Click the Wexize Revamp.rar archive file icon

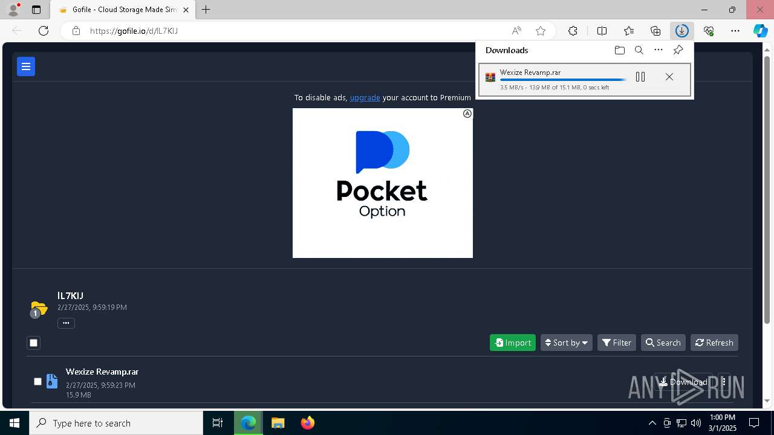52,381
